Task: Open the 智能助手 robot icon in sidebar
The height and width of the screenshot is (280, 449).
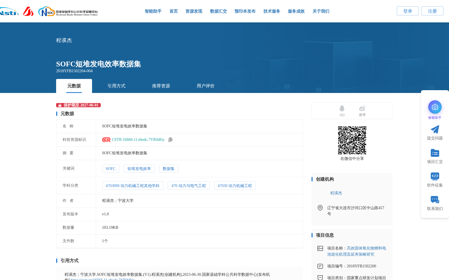Action: pos(435,107)
